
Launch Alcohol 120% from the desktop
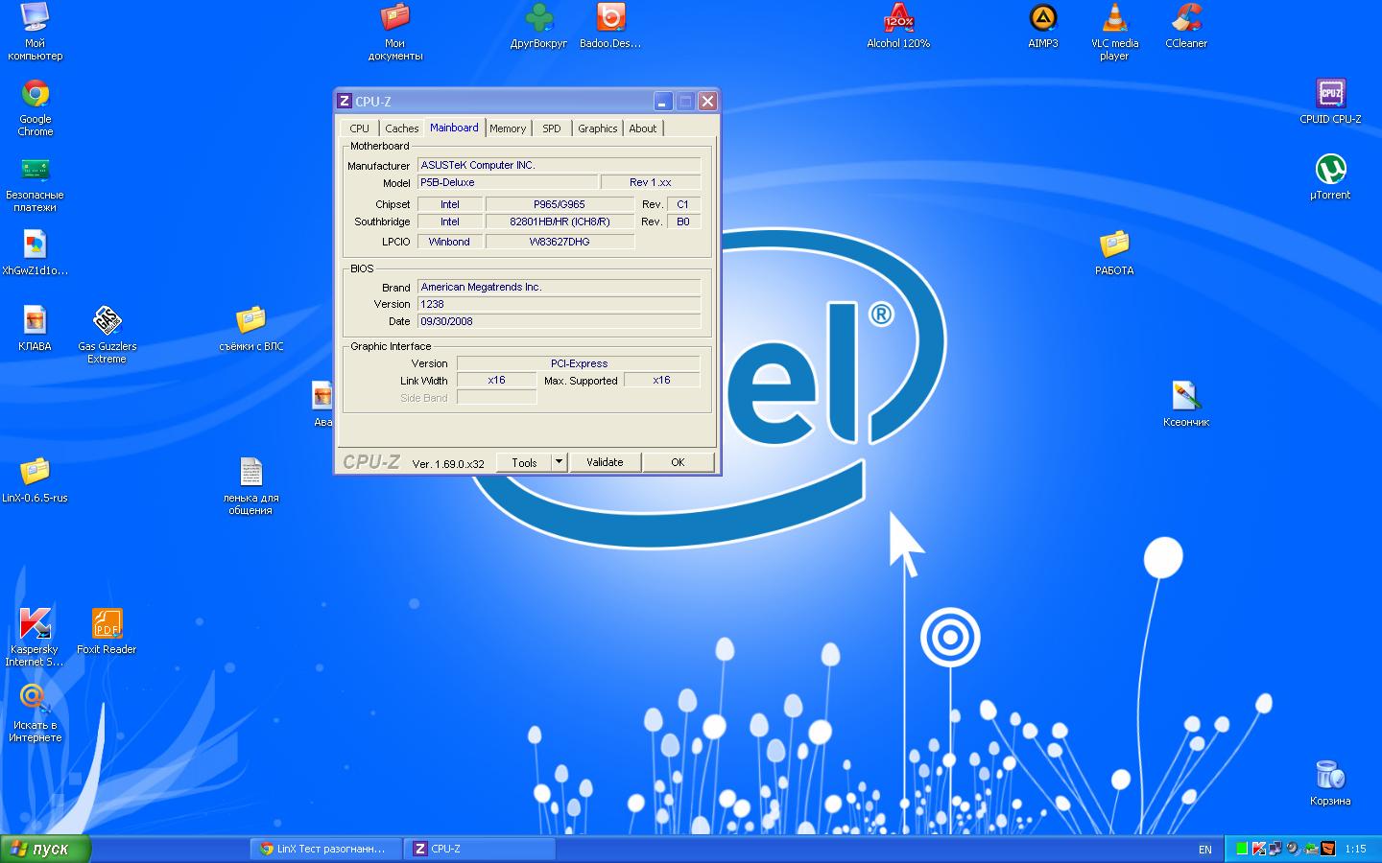(898, 26)
